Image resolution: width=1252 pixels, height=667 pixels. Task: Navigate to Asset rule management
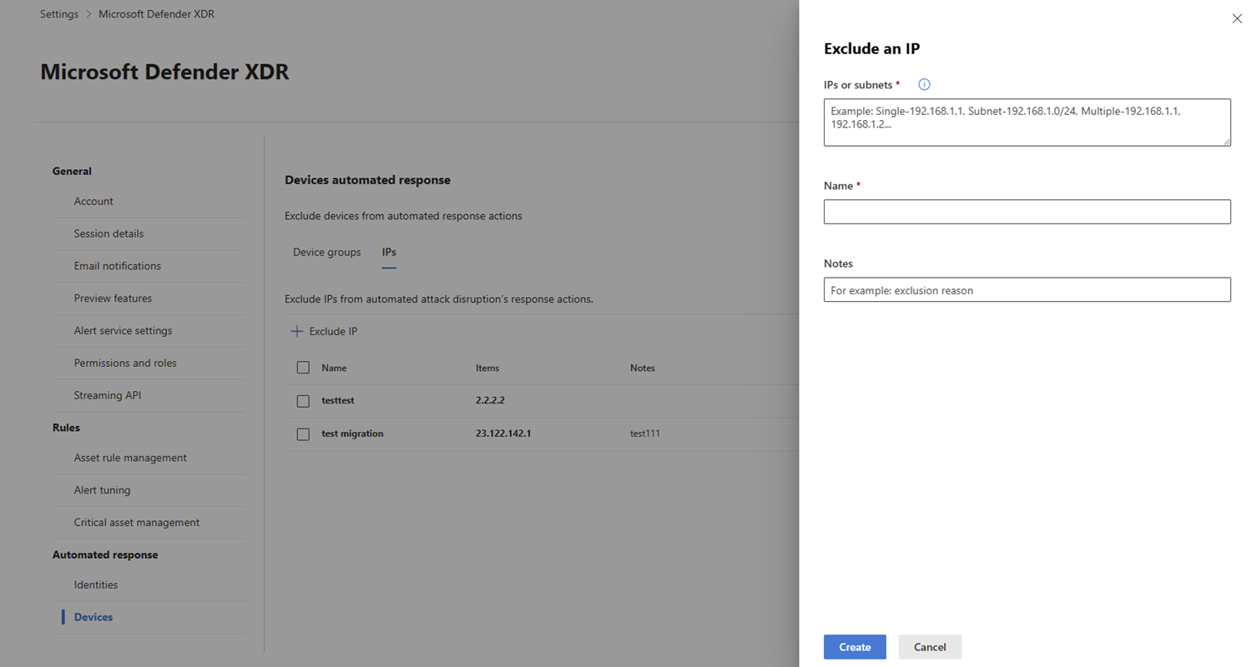(x=130, y=458)
